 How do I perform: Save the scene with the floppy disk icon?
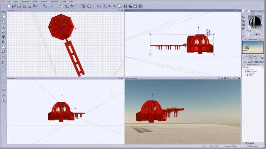pyautogui.click(x=19, y=6)
